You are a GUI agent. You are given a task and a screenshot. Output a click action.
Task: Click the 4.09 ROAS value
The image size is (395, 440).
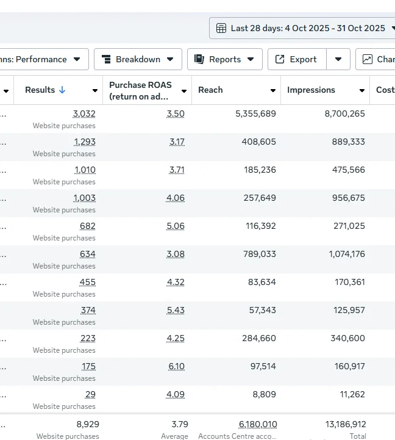tap(175, 394)
